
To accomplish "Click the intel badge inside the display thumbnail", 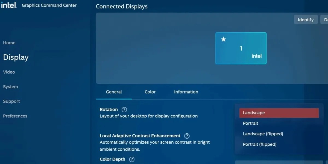I will pos(257,56).
